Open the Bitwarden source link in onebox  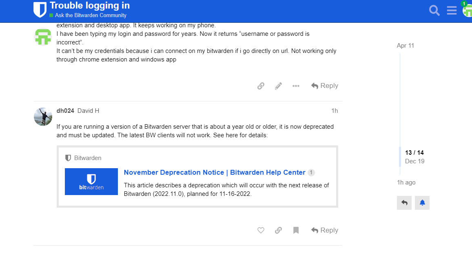tap(88, 158)
